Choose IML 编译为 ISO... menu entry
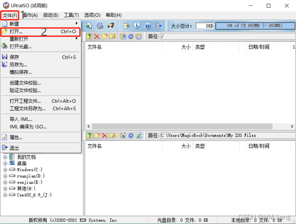Viewport: 296px width, 224px height. pos(41,127)
